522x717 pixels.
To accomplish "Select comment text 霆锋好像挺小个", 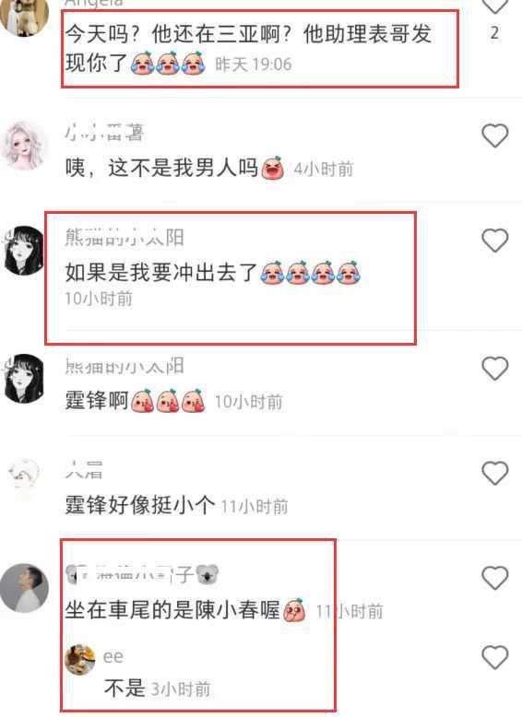I will [140, 505].
